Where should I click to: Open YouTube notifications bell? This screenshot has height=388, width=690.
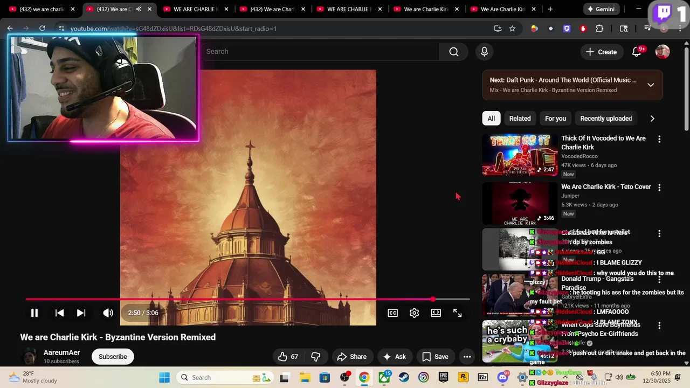(637, 52)
